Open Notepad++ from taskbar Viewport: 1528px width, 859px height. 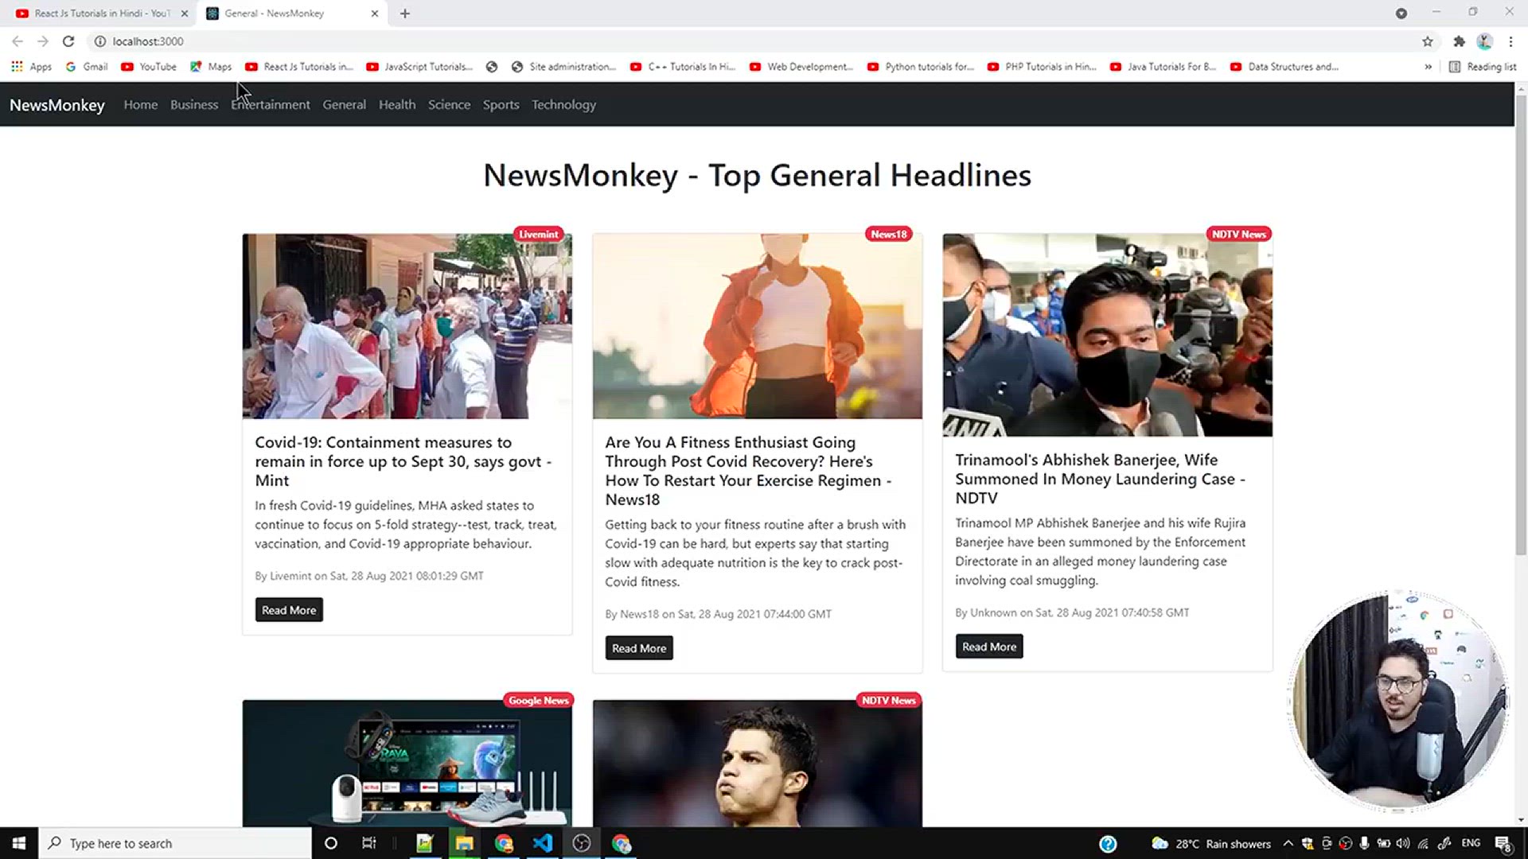pyautogui.click(x=424, y=843)
